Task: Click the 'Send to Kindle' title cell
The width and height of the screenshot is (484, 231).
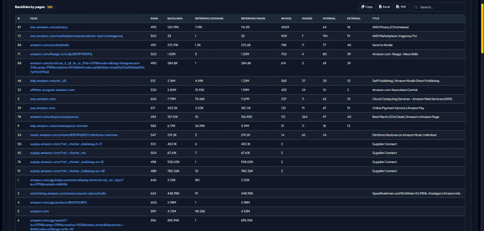Action: (x=382, y=45)
